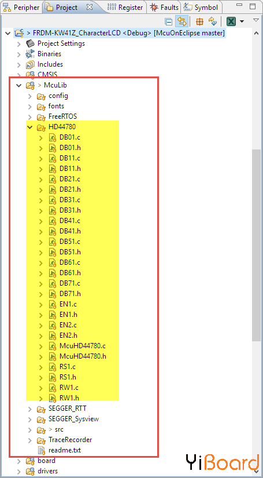Select the DB41.h file name
The width and height of the screenshot is (263, 478).
pyautogui.click(x=71, y=231)
